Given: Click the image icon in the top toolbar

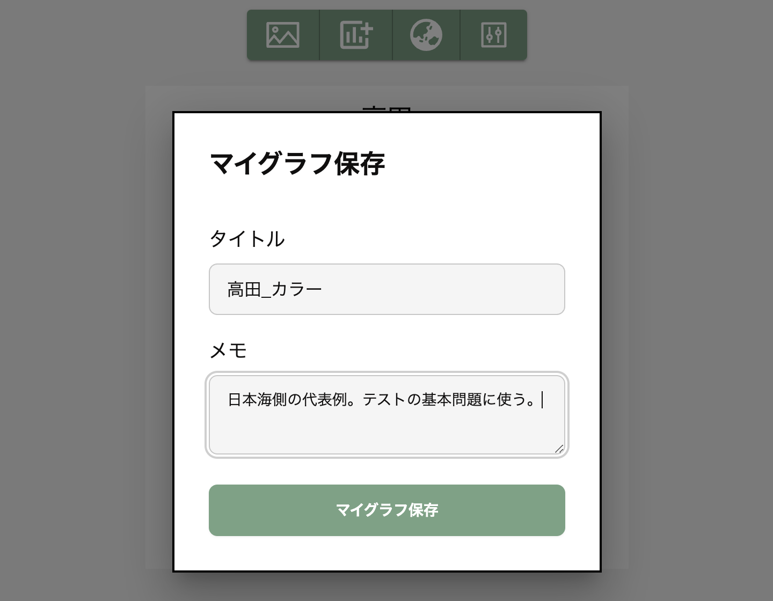Looking at the screenshot, I should pos(283,35).
